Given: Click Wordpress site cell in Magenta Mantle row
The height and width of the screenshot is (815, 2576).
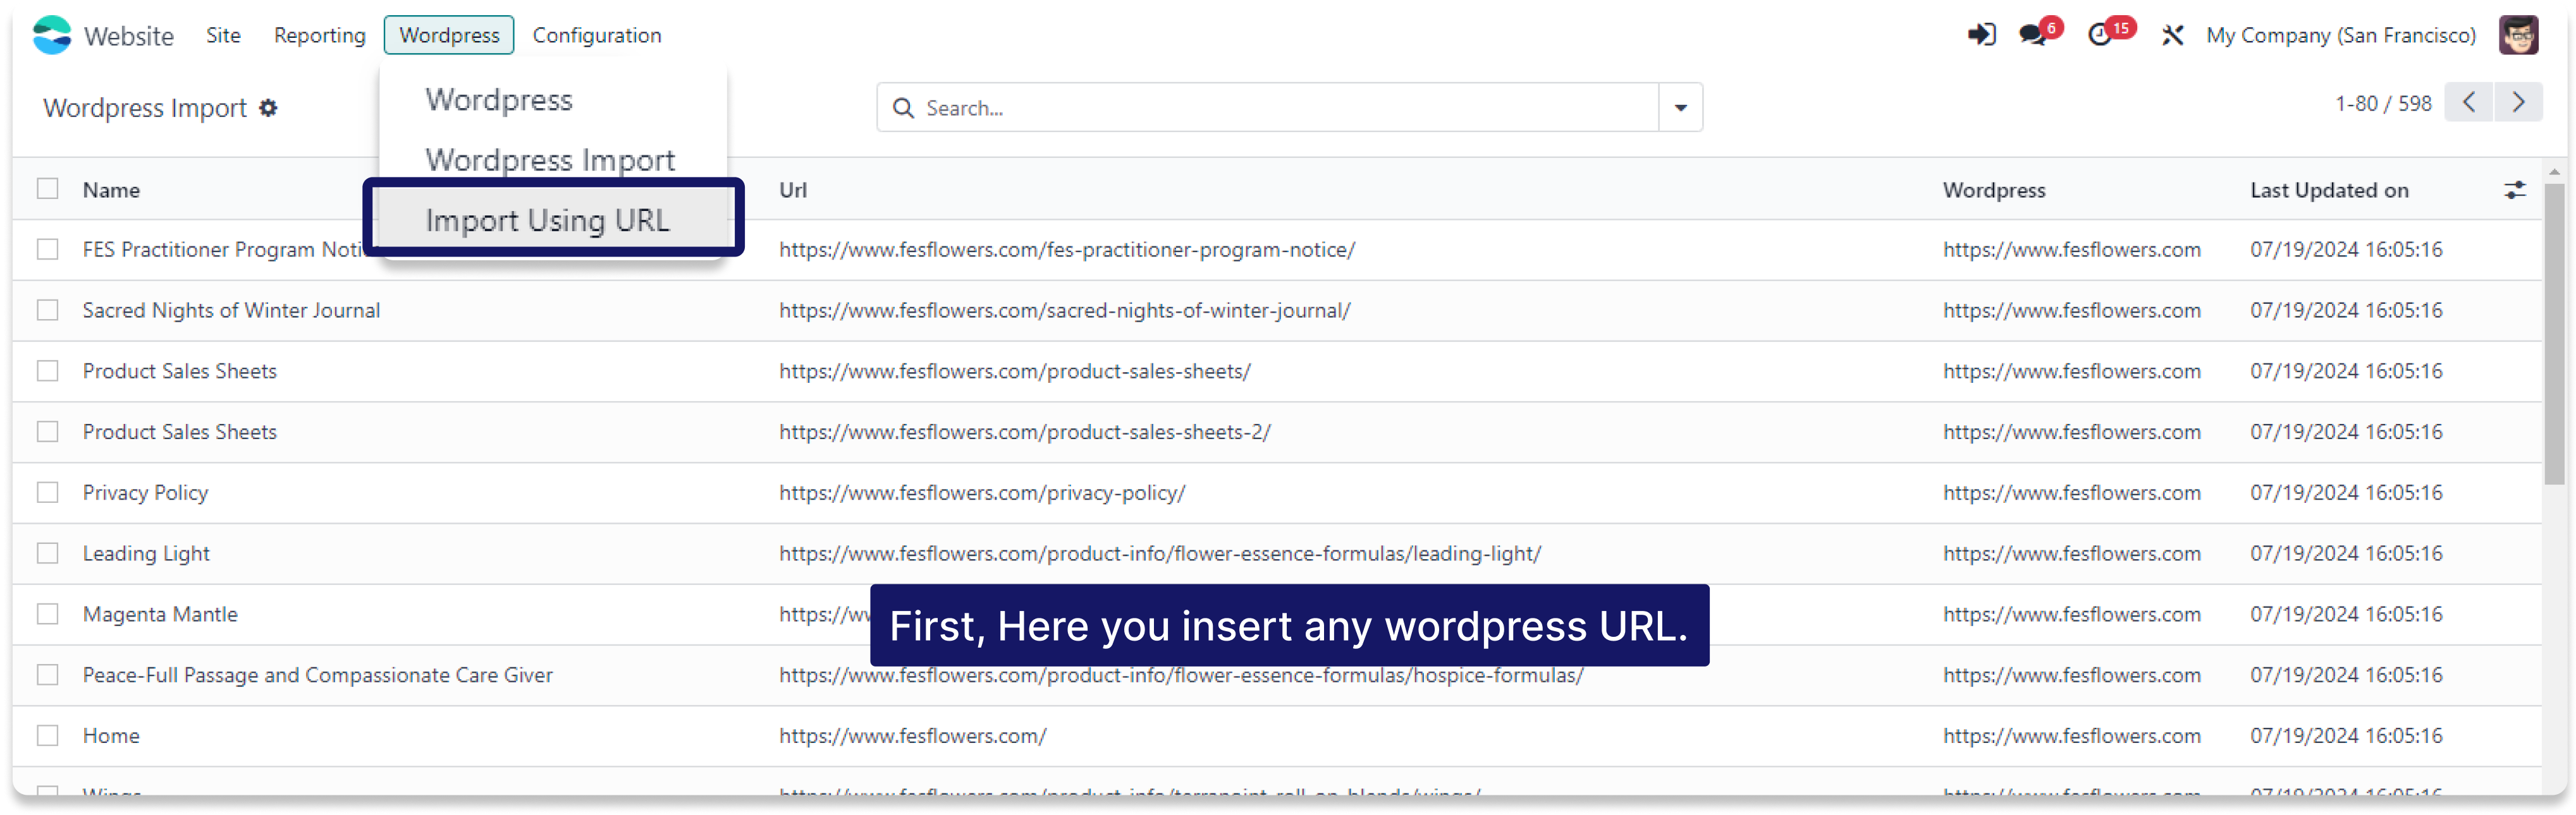Looking at the screenshot, I should (2071, 615).
